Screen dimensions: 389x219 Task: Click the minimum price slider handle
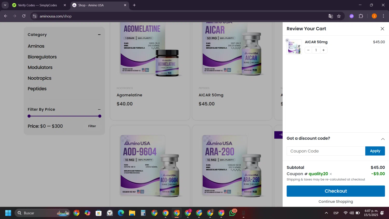tap(29, 116)
